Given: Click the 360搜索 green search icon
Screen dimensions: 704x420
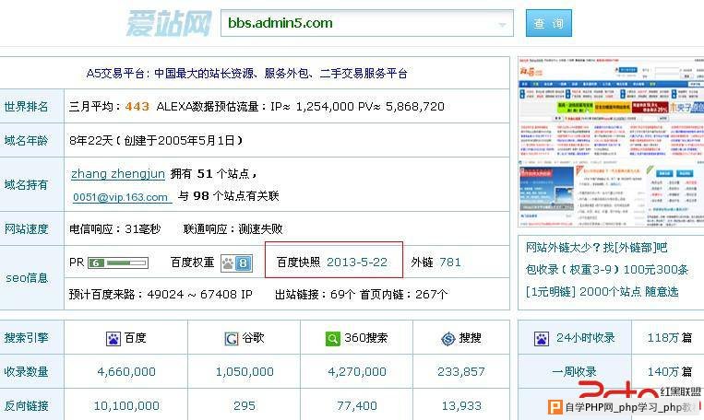Looking at the screenshot, I should click(333, 338).
